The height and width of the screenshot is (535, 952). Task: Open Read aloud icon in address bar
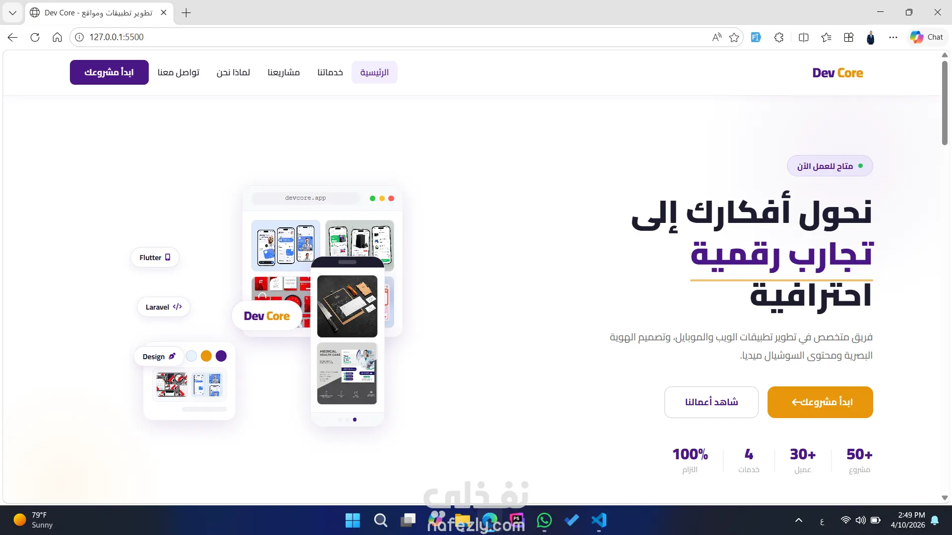point(716,37)
